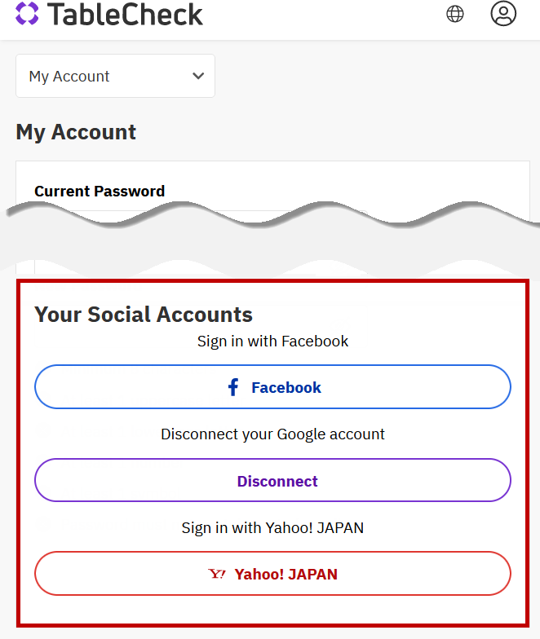Open the My Account dropdown
This screenshot has width=540, height=639.
(x=115, y=76)
